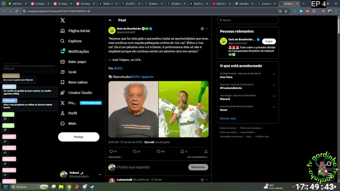Click the Postar button
The image size is (340, 191).
79,137
